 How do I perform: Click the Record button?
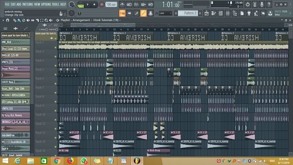102,5
